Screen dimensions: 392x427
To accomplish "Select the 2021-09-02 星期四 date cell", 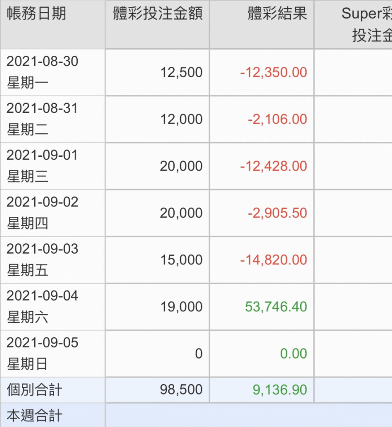I will coord(43,213).
